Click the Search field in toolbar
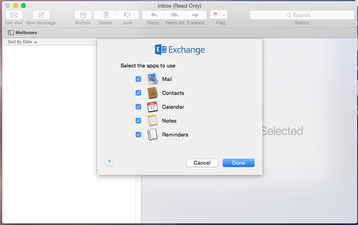Image resolution: width=358 pixels, height=225 pixels. [x=302, y=15]
